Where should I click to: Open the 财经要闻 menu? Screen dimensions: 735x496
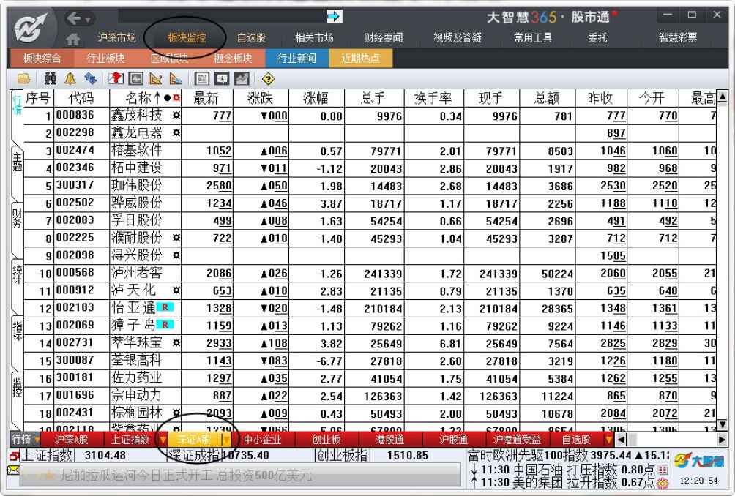tap(384, 37)
